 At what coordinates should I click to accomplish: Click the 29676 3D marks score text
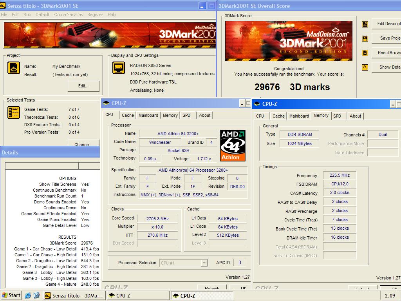[x=292, y=87]
